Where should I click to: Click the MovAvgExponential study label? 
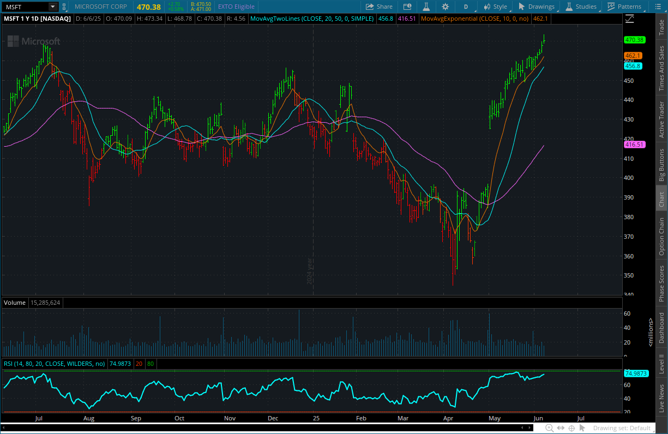[475, 19]
